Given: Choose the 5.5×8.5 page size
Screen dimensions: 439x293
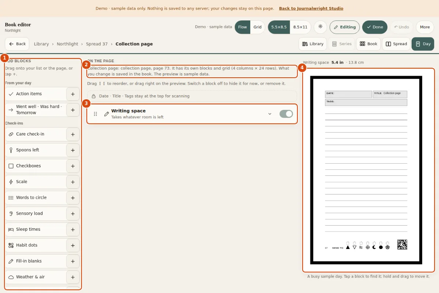Looking at the screenshot, I should 279,27.
